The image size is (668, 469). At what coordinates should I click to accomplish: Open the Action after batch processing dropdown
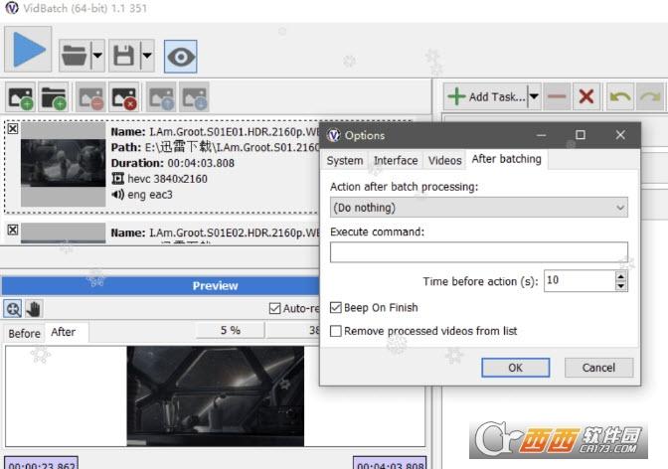coord(479,208)
